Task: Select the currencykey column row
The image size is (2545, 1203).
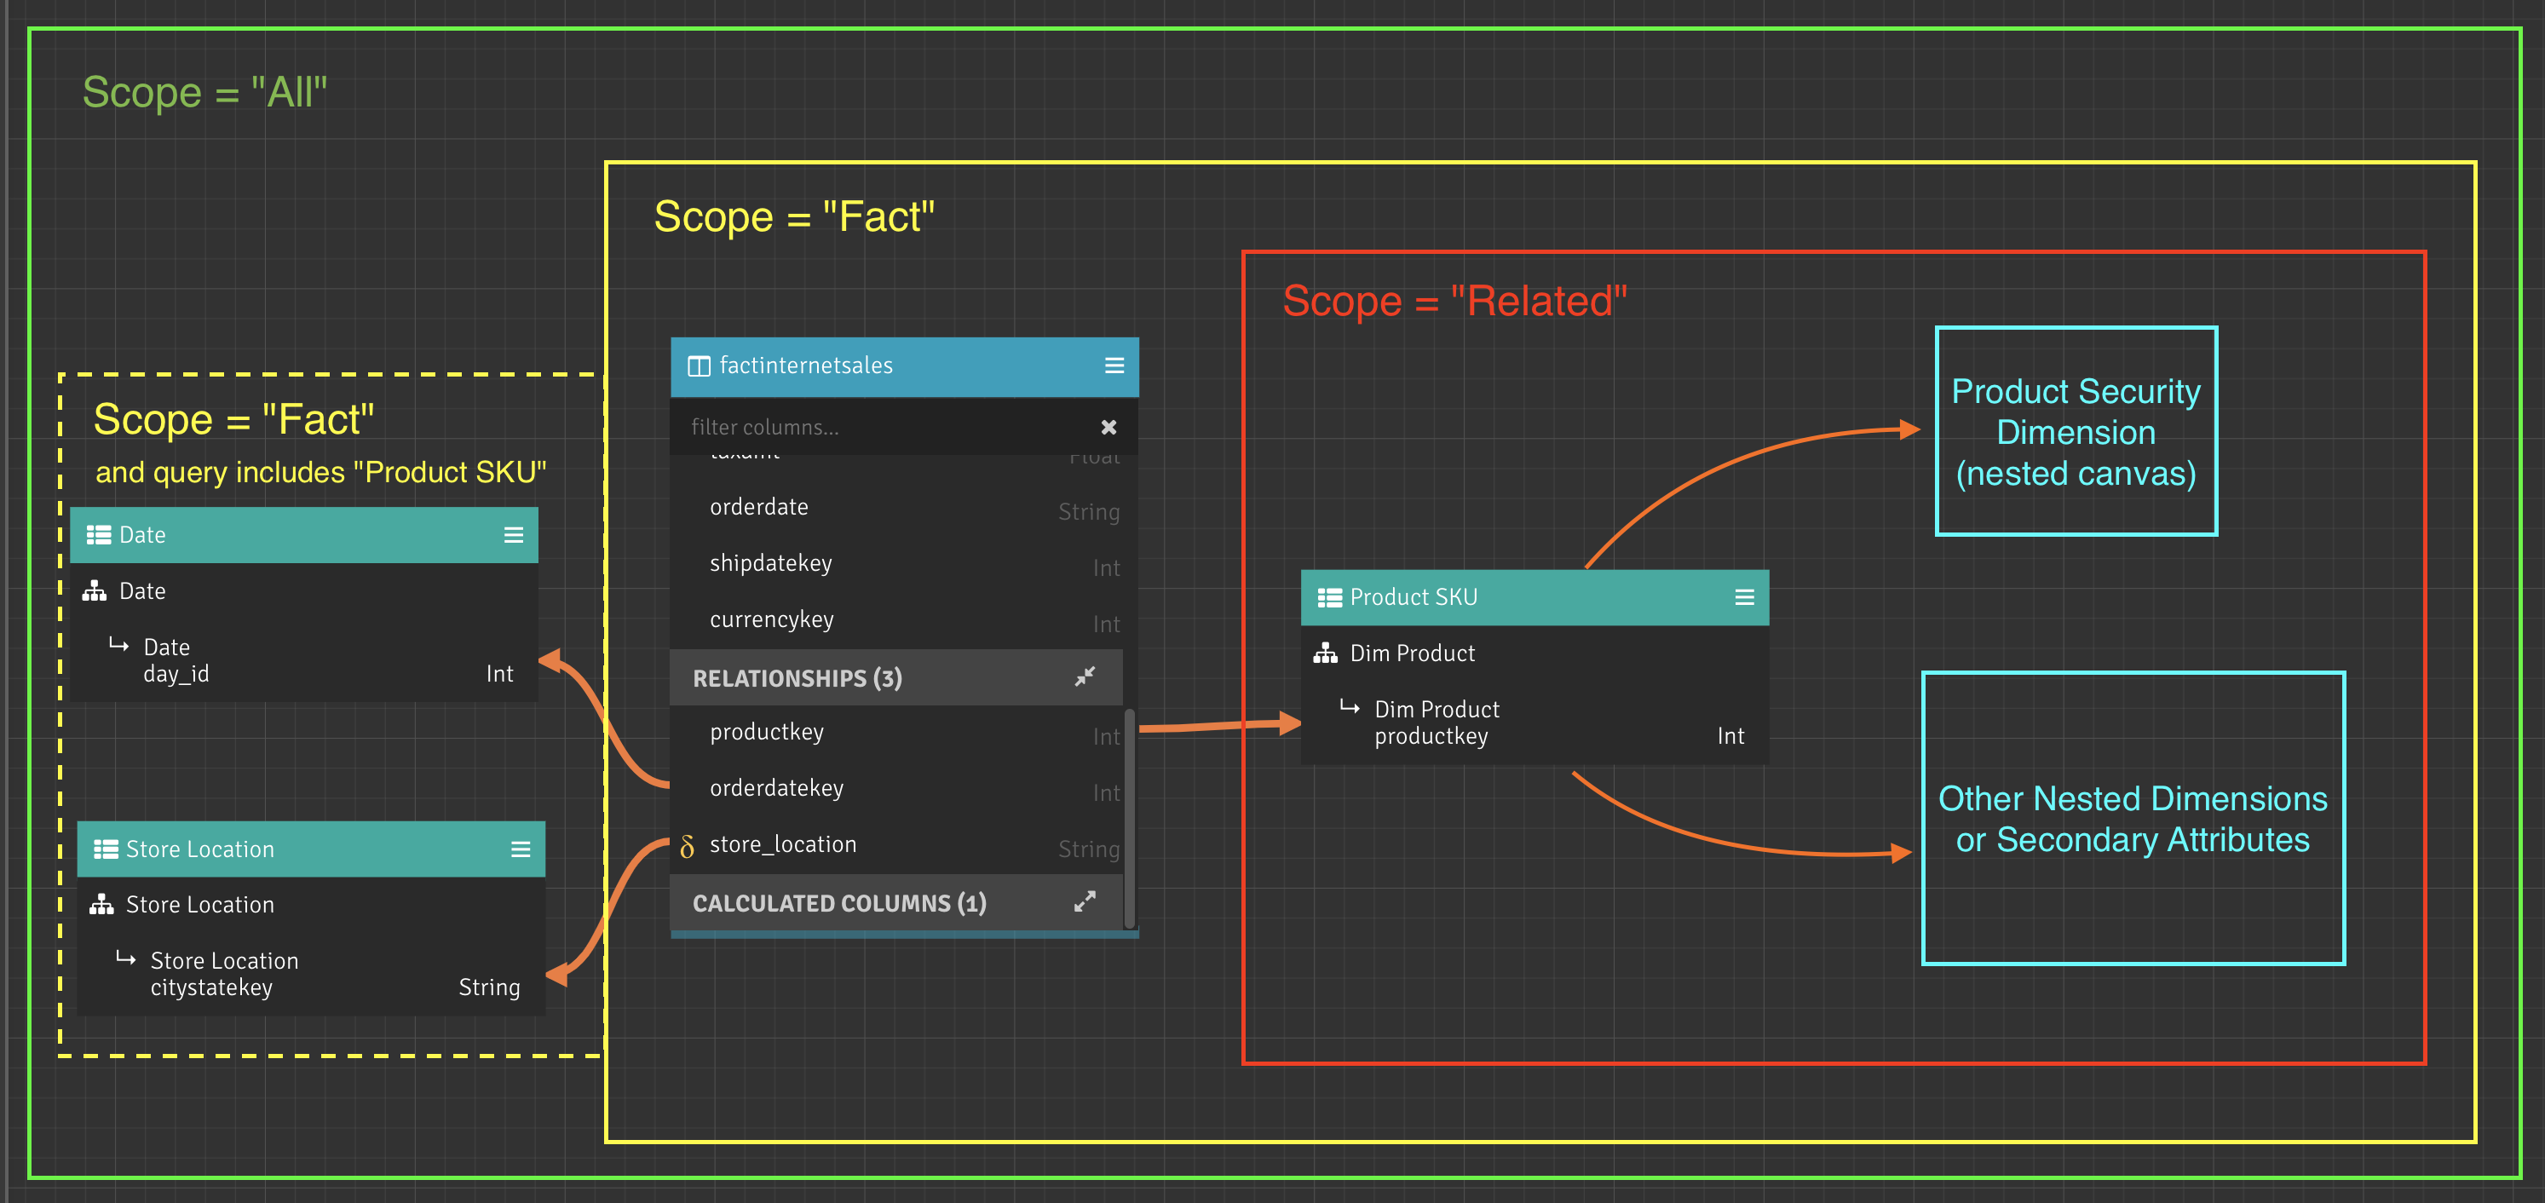Action: point(897,620)
